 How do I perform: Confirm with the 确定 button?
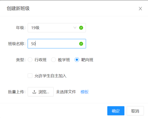point(116,111)
